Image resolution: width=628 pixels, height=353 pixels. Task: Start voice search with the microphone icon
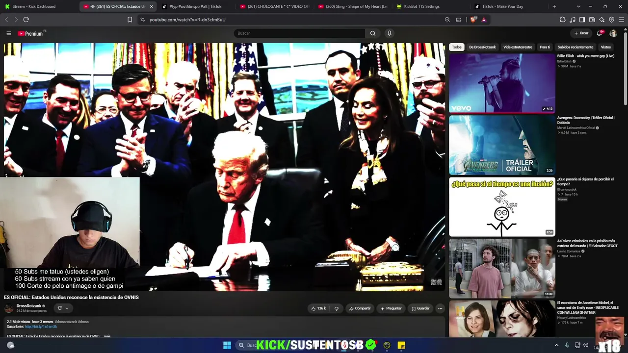click(x=390, y=33)
